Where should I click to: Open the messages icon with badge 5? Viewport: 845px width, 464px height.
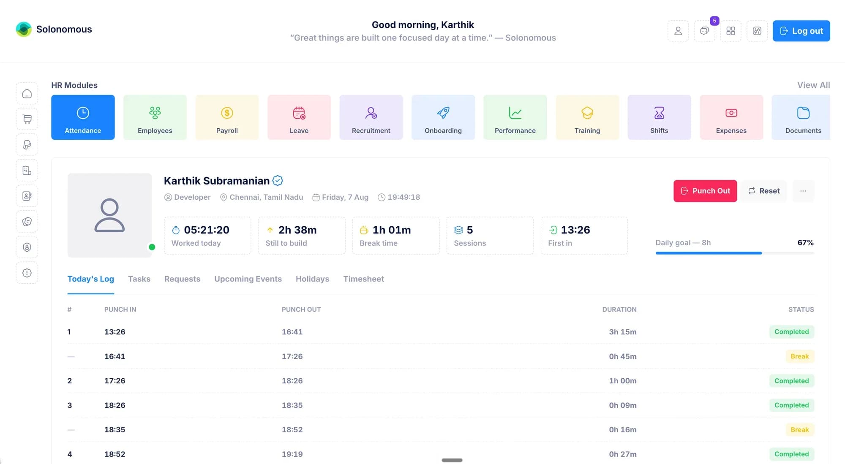coord(704,31)
